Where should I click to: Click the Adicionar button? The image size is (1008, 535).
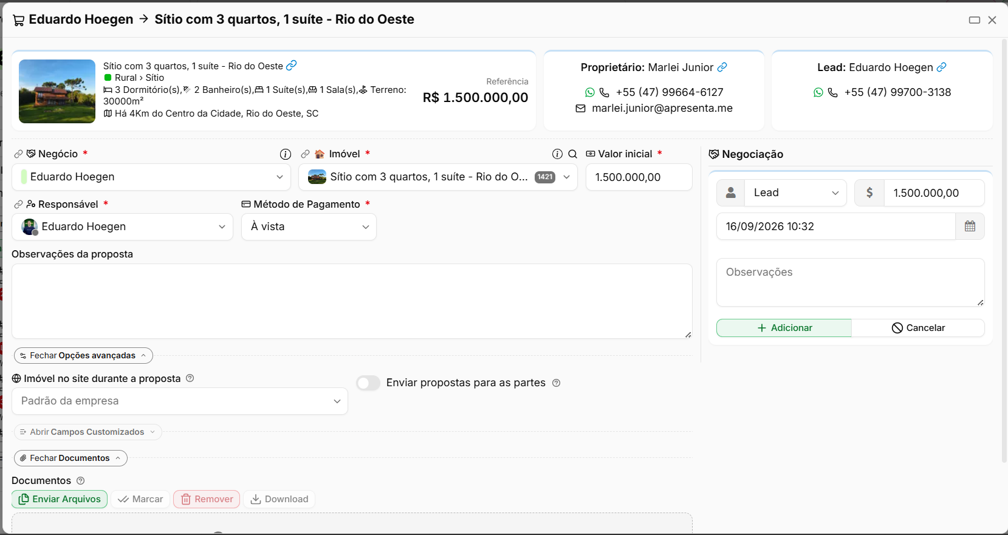coord(784,328)
